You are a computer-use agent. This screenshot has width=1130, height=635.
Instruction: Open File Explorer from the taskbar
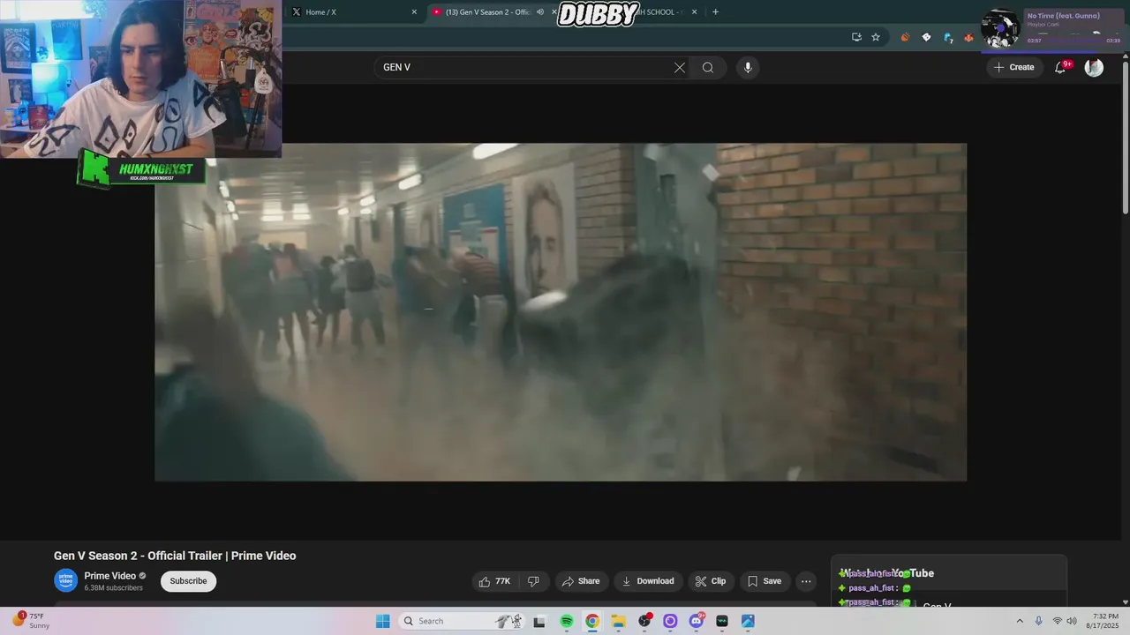619,621
